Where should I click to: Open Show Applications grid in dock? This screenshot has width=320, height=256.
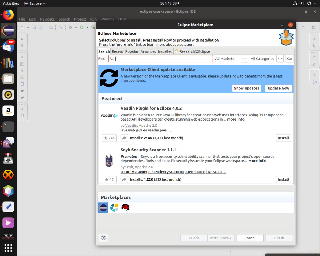tap(8, 248)
